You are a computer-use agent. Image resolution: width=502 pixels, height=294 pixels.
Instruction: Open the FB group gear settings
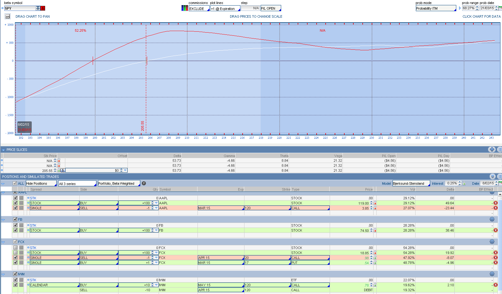(492, 219)
